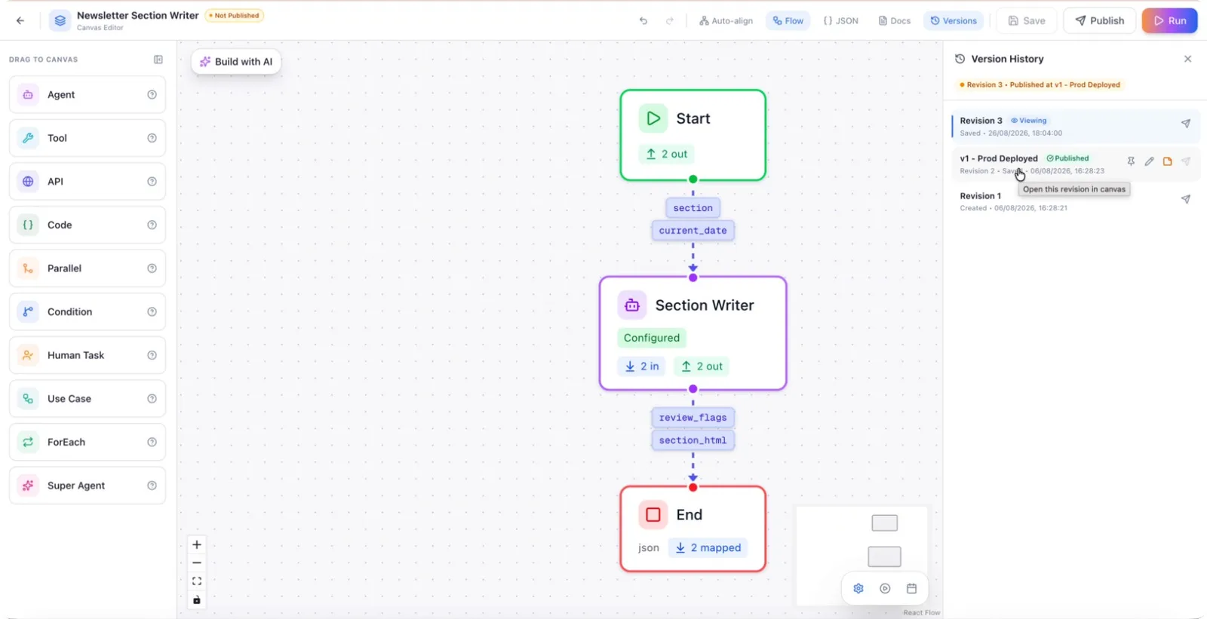The image size is (1207, 619).
Task: Rename the v1 - Prod Deployed version
Action: (1149, 161)
